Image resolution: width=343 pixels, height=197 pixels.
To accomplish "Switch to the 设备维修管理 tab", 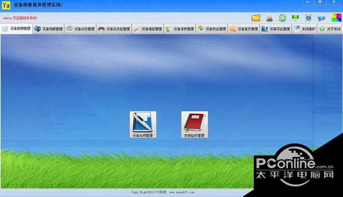I will coord(147,29).
